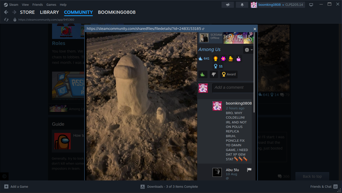Rate the screenshot with the thumbs up icon
This screenshot has height=193, width=342.
click(x=203, y=74)
